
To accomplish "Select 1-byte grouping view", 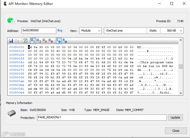I will tap(33, 41).
